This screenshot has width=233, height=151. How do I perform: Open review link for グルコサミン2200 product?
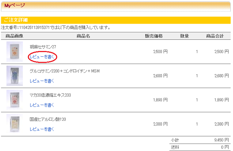[42, 81]
